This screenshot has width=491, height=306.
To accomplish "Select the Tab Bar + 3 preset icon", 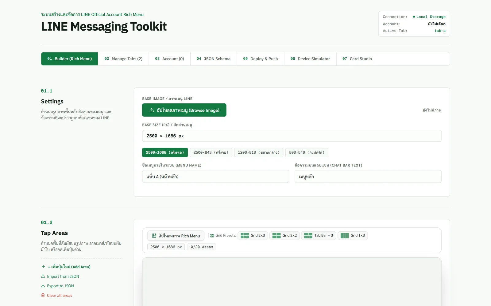I will [308, 236].
